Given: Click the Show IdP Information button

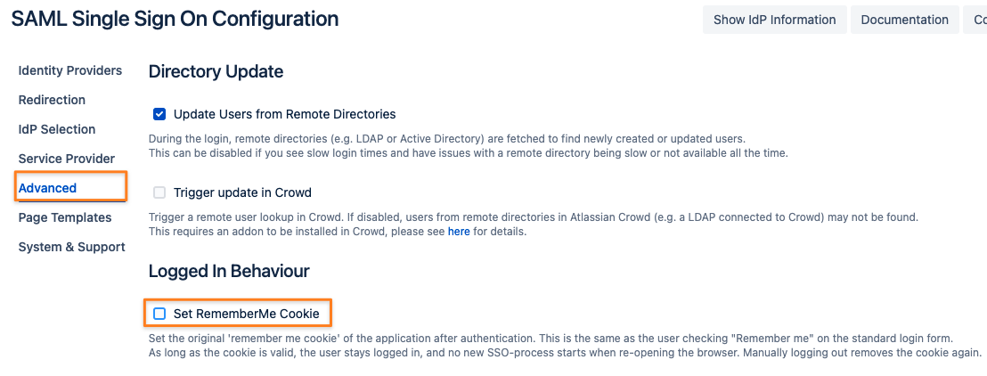Looking at the screenshot, I should [x=774, y=20].
